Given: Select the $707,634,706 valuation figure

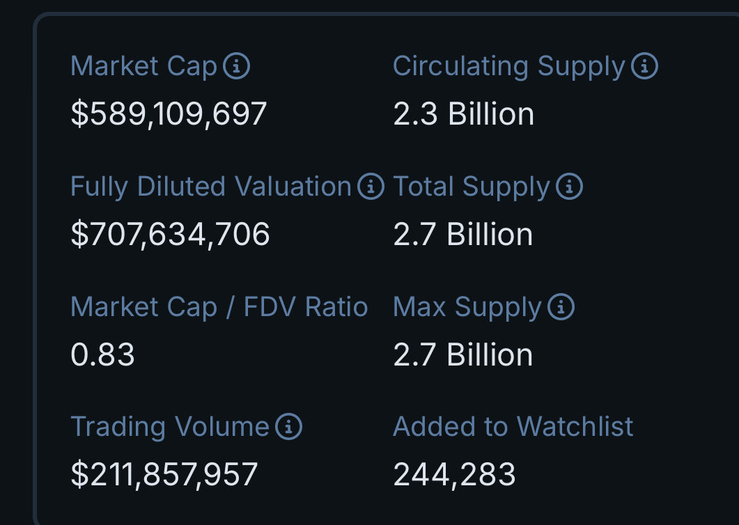Looking at the screenshot, I should click(171, 235).
